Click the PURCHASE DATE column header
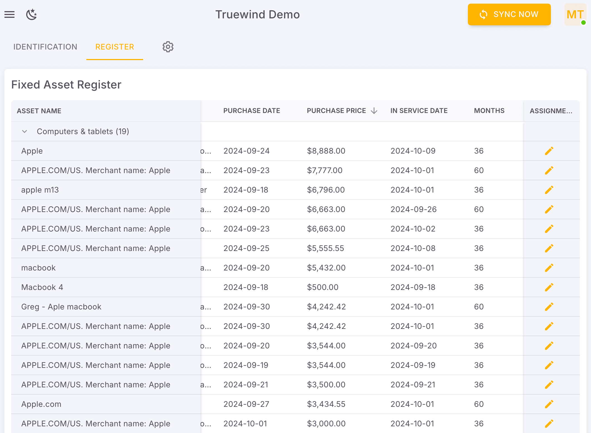Screen dimensions: 591x433 point(251,110)
